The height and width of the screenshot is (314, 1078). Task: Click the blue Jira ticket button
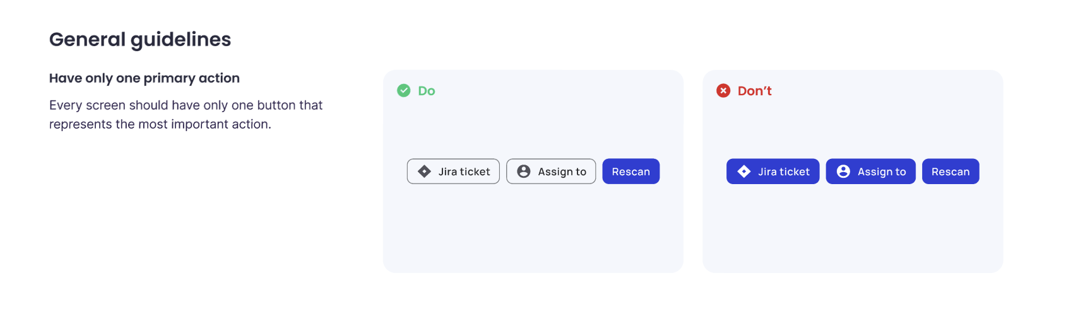[773, 172]
